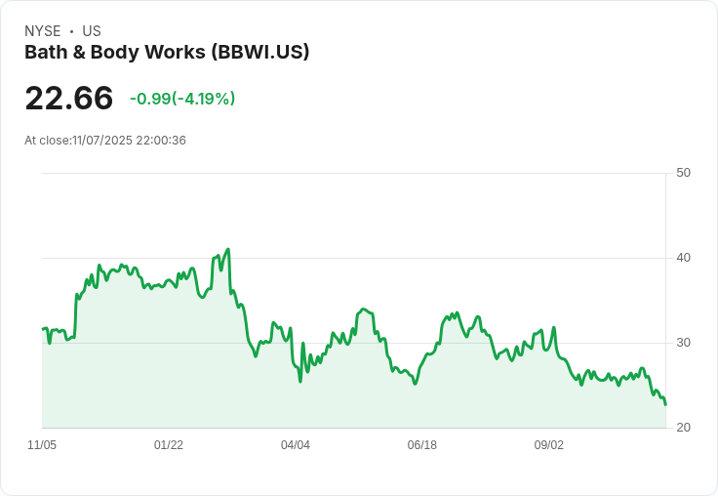The image size is (718, 496).
Task: Click the final endpoint of the price line
Action: 665,405
